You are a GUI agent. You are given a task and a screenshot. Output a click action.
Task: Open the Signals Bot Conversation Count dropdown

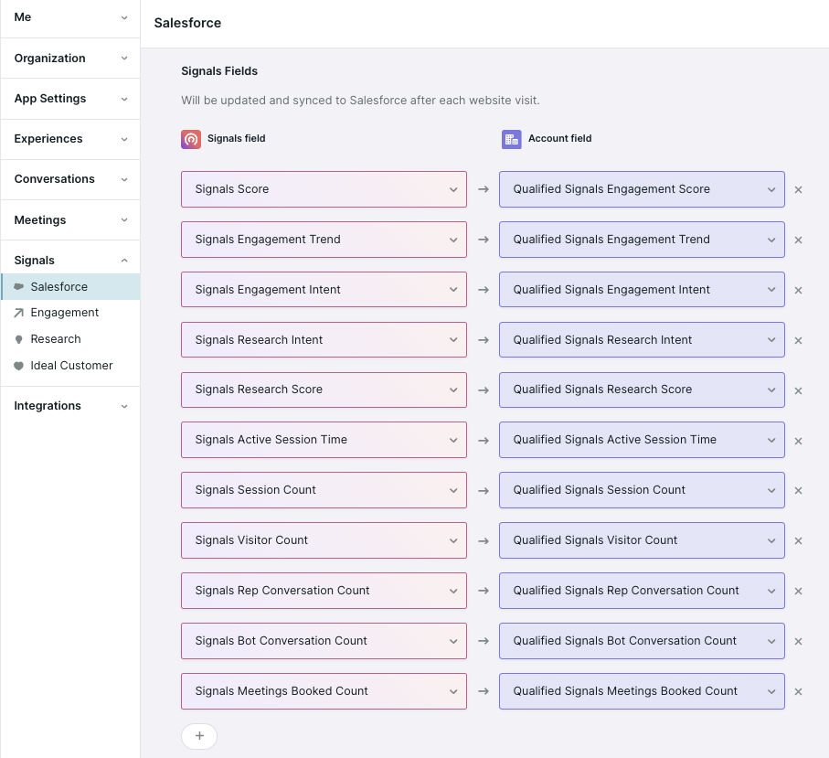pos(324,641)
